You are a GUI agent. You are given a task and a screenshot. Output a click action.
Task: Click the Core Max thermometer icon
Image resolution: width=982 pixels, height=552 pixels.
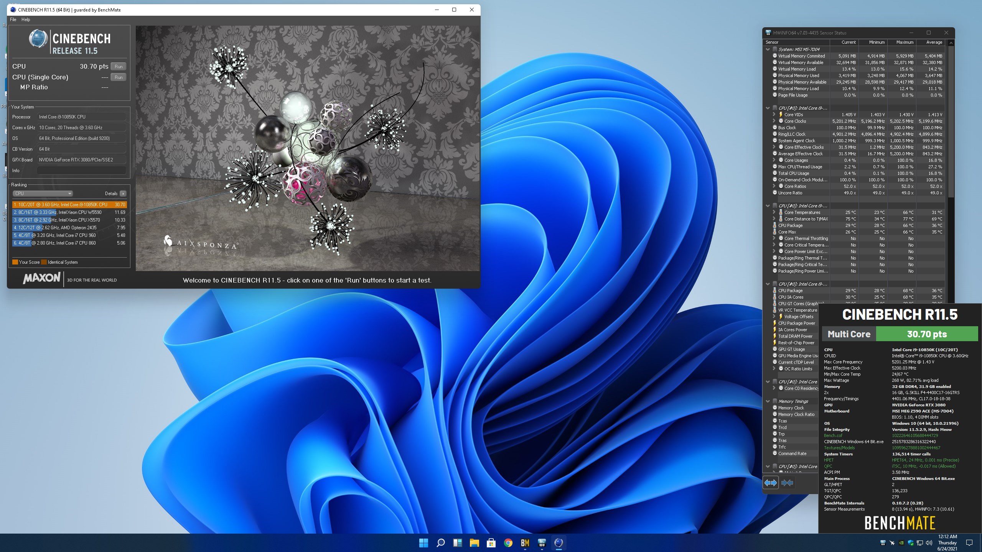(x=774, y=232)
